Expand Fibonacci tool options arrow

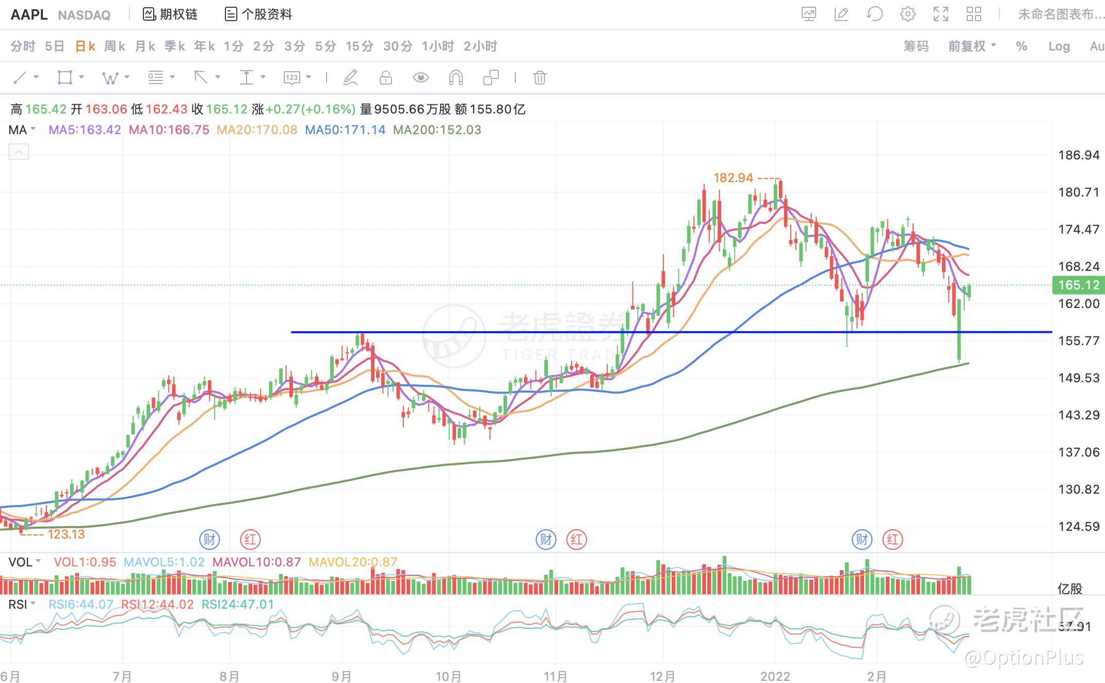click(172, 77)
